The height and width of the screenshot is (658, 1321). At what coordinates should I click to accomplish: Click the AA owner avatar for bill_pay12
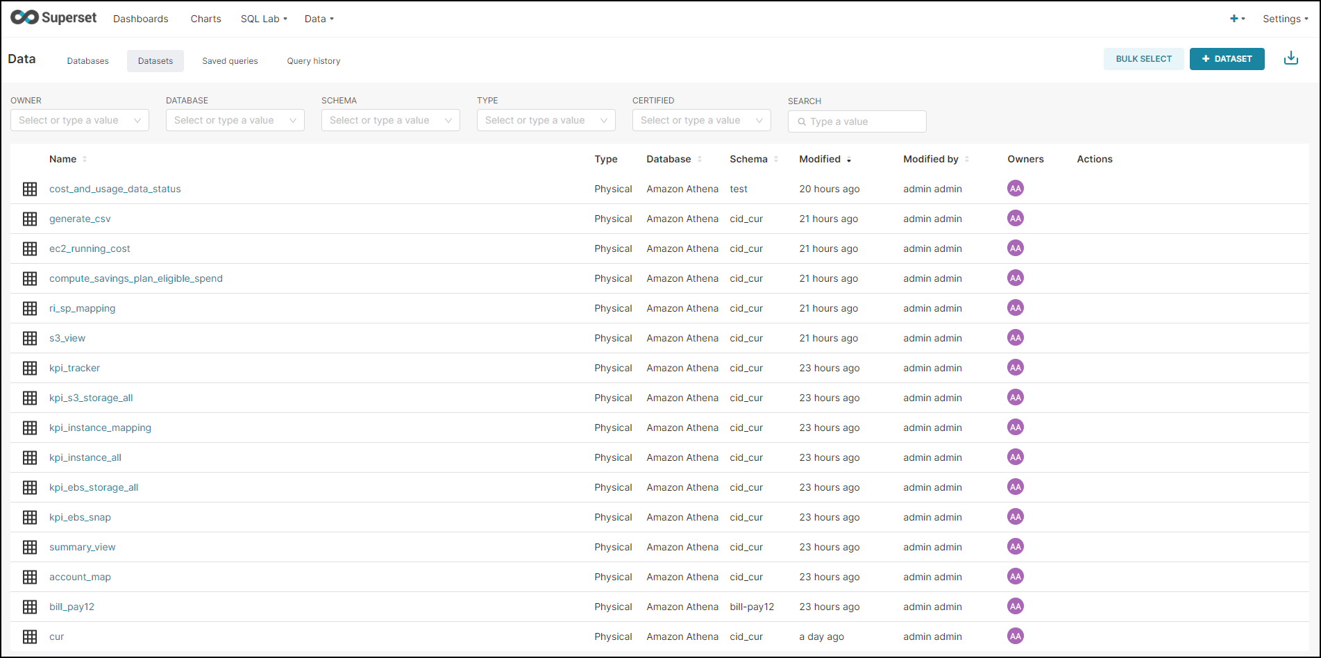(1016, 606)
